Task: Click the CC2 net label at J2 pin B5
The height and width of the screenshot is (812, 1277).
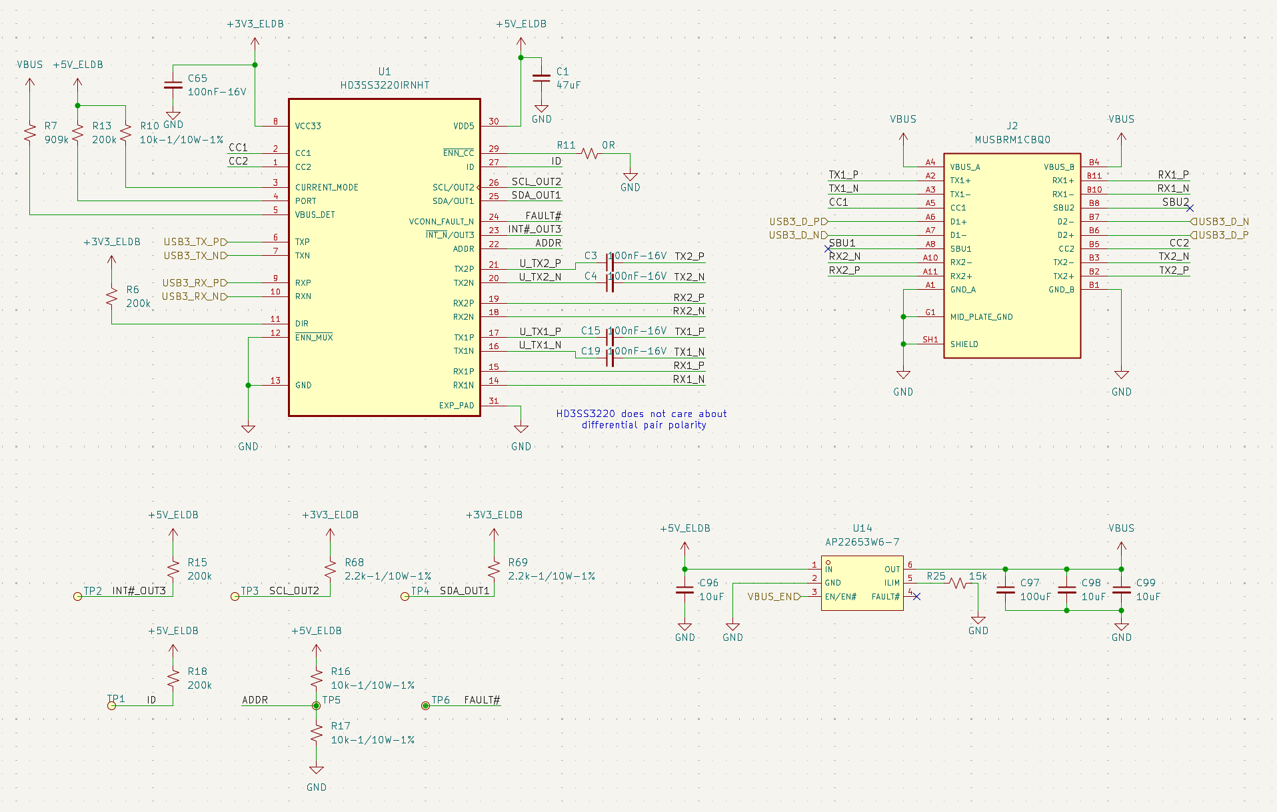Action: [1179, 242]
